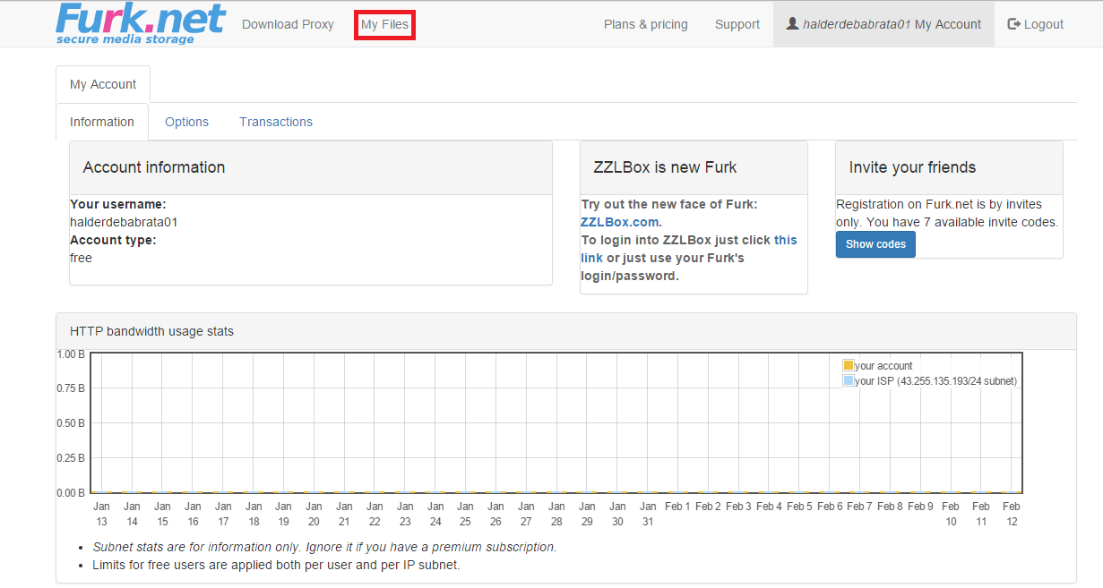Click the Furk.net logo
Screen dimensions: 1103x588
(141, 23)
